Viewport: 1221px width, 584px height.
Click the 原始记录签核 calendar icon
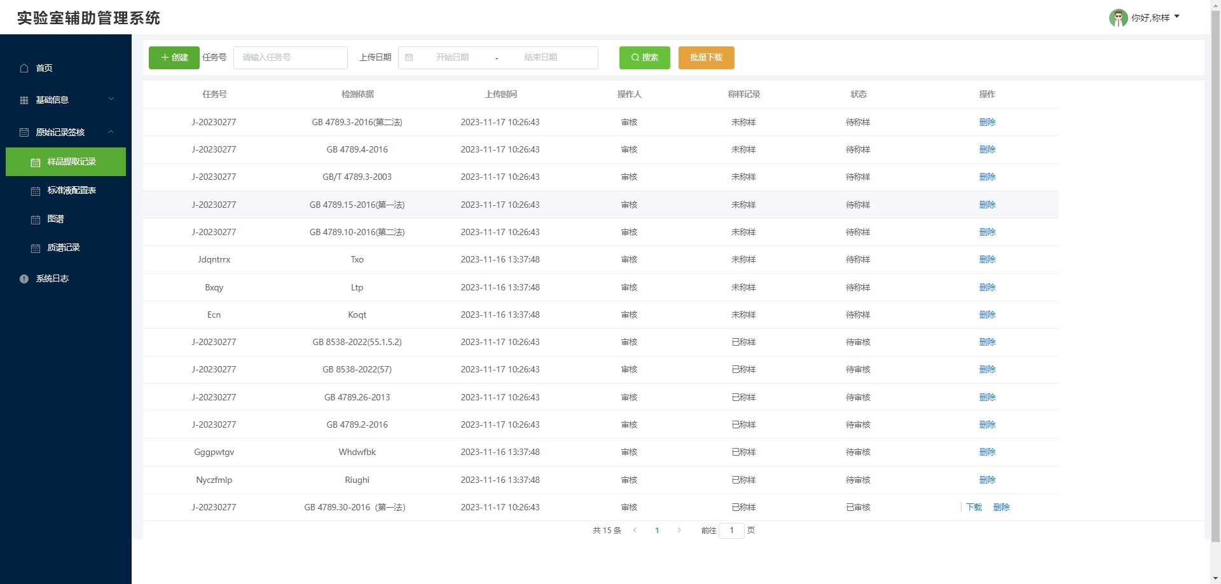tap(24, 132)
